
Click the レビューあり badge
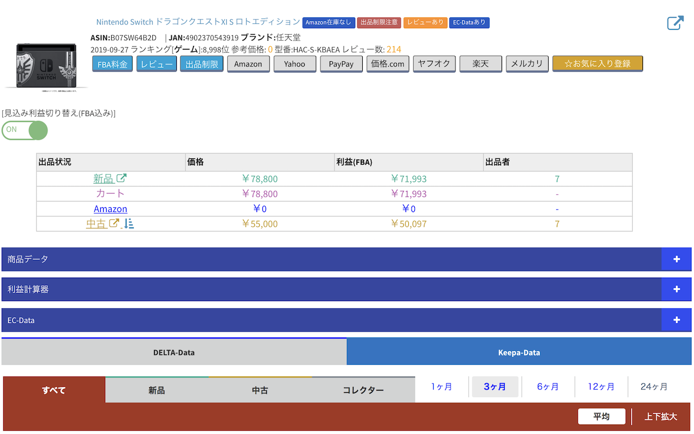click(425, 23)
